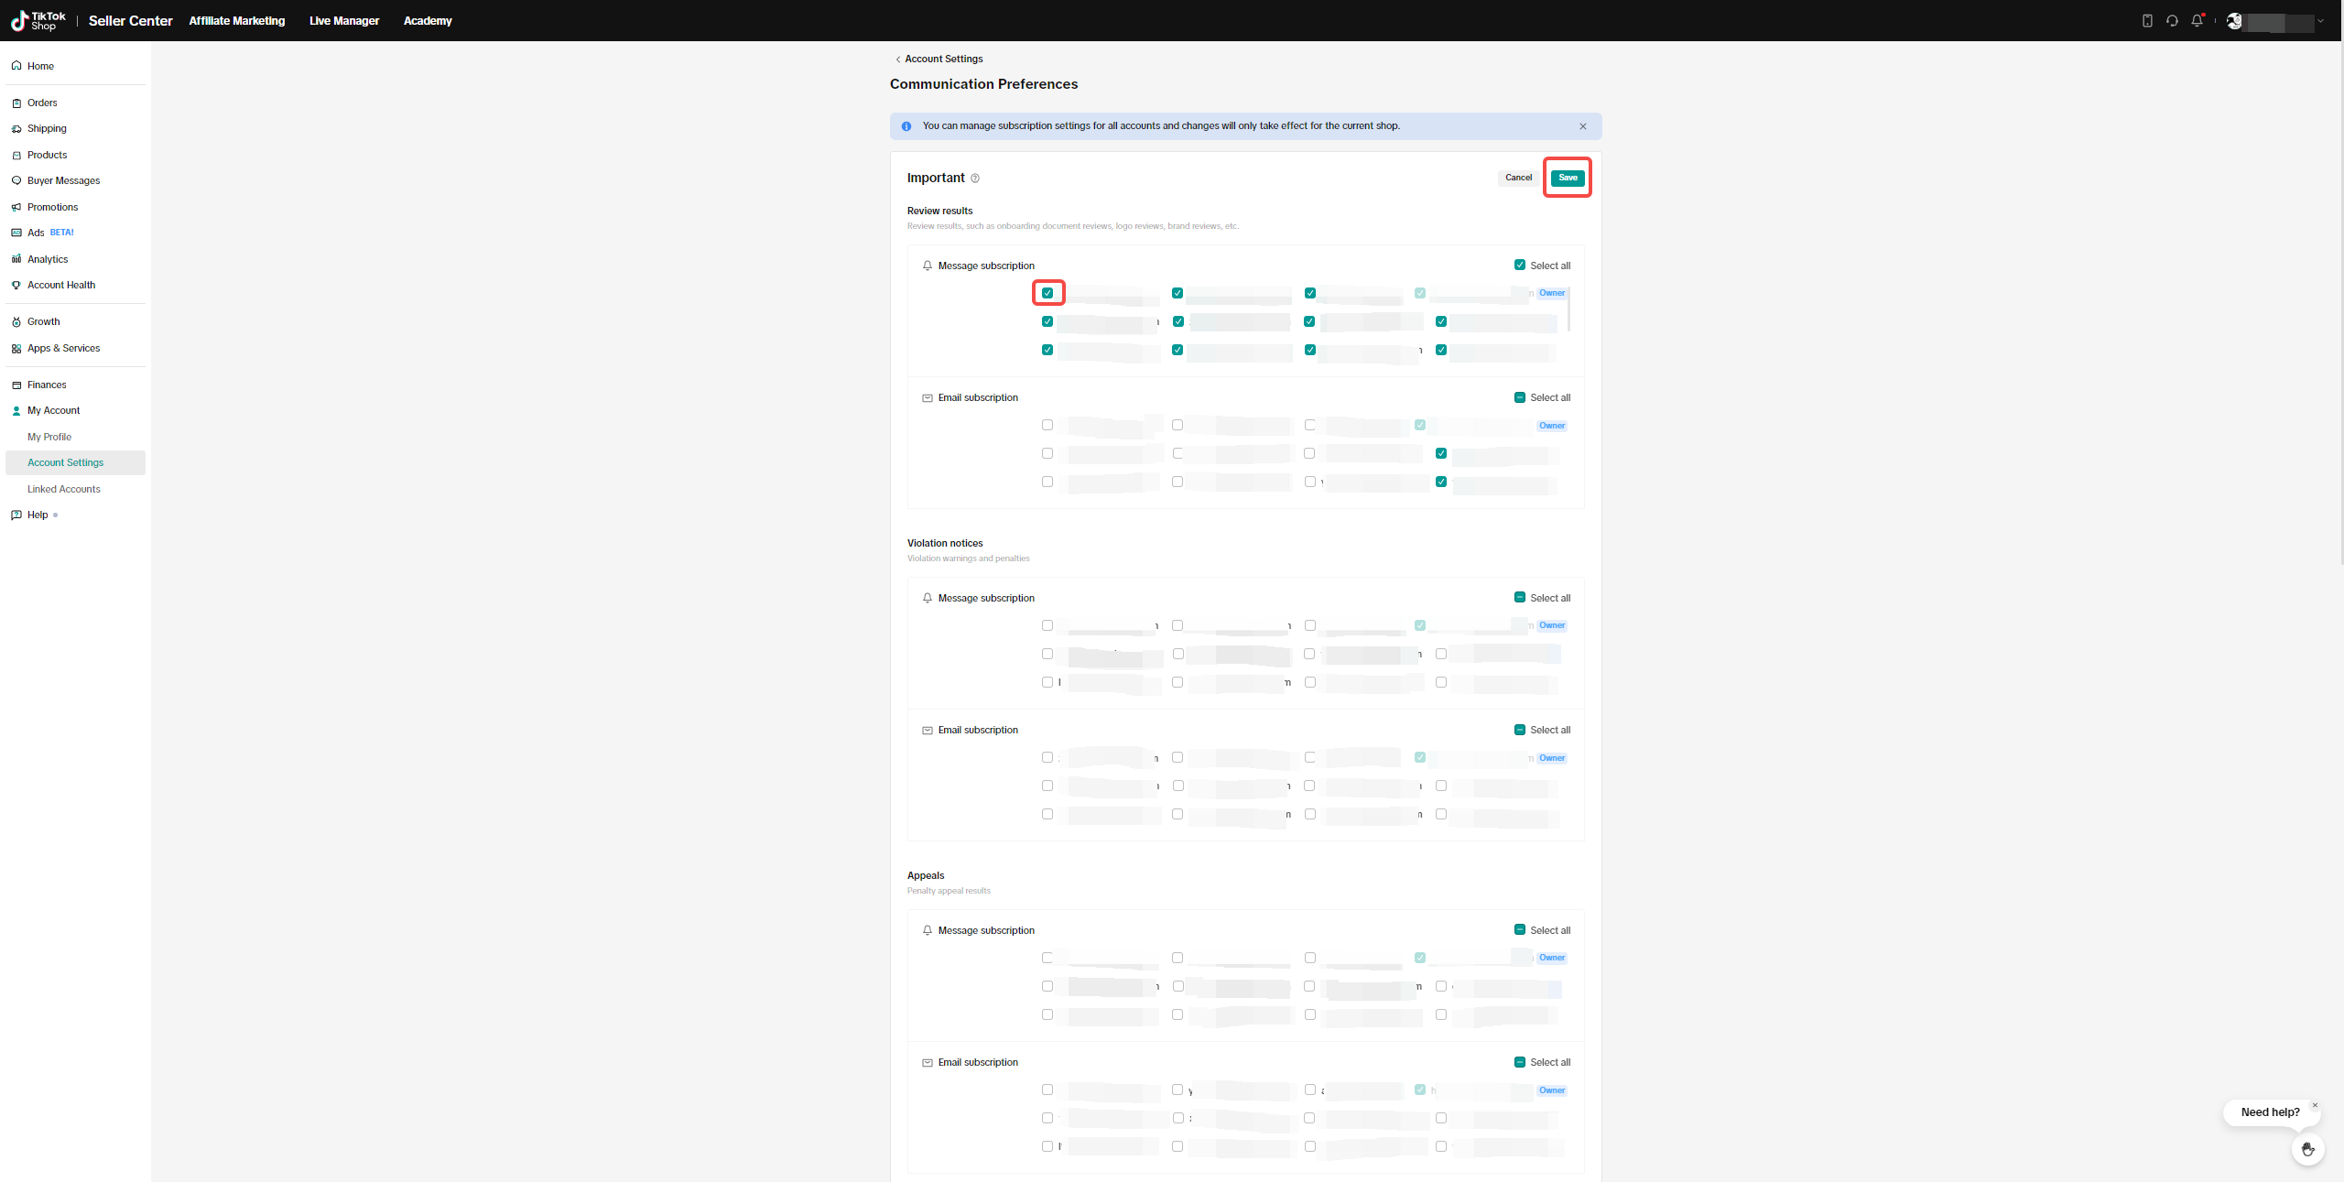The height and width of the screenshot is (1182, 2344).
Task: Dismiss the blue info banner
Action: 1583,126
